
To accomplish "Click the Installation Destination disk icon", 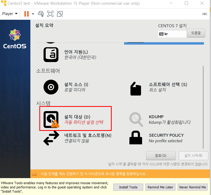I will [x=51, y=120].
